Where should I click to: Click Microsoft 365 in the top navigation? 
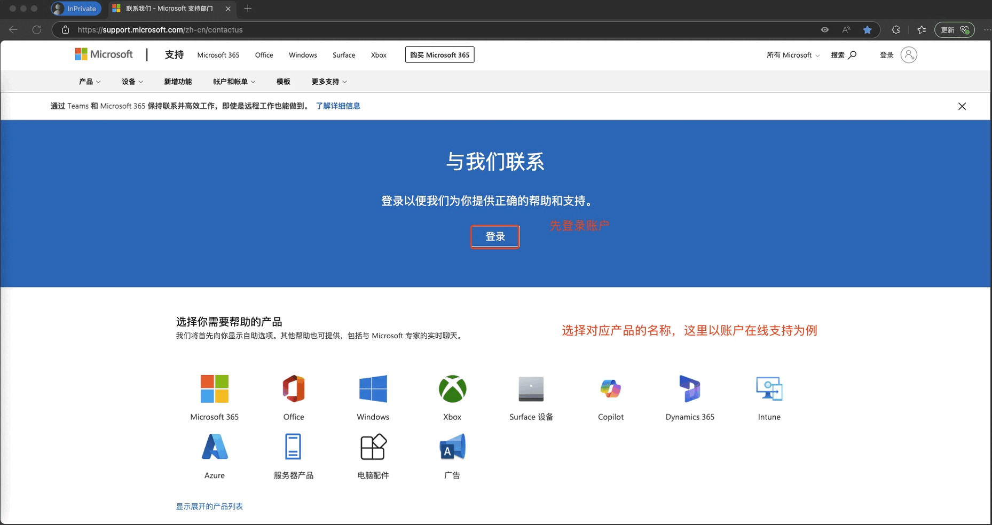(x=218, y=55)
